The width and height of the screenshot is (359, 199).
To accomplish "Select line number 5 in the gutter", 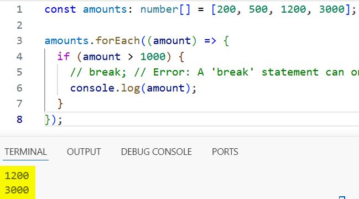I will click(x=19, y=72).
